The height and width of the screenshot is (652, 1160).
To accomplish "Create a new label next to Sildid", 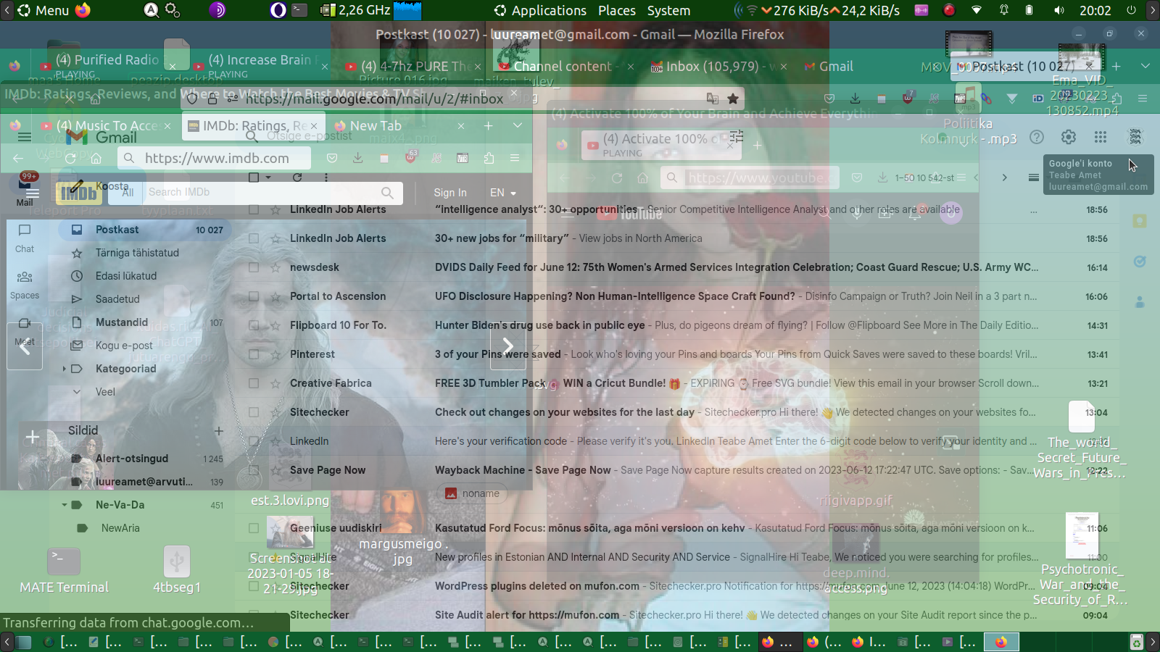I will (219, 431).
